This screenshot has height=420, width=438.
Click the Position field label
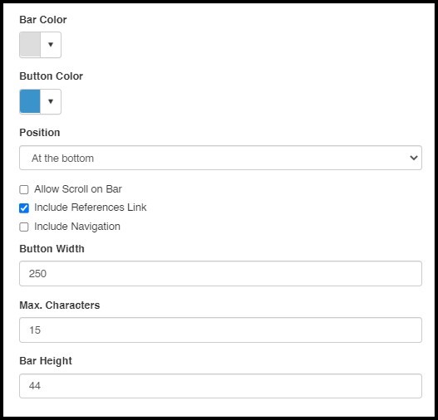pos(40,133)
